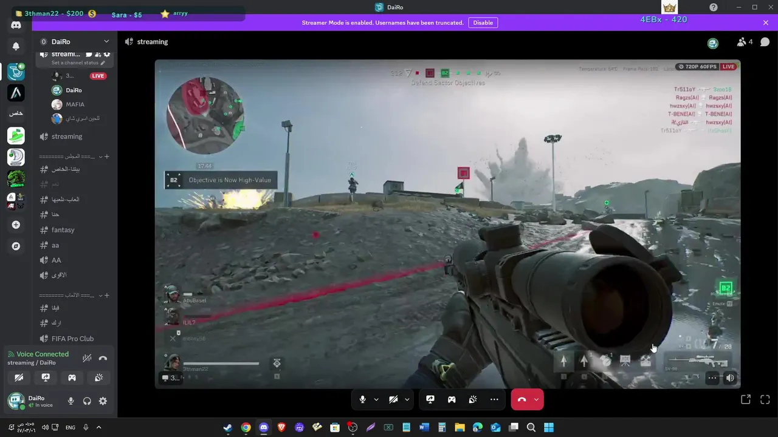Disable Streamer Mode button in banner

pos(483,22)
